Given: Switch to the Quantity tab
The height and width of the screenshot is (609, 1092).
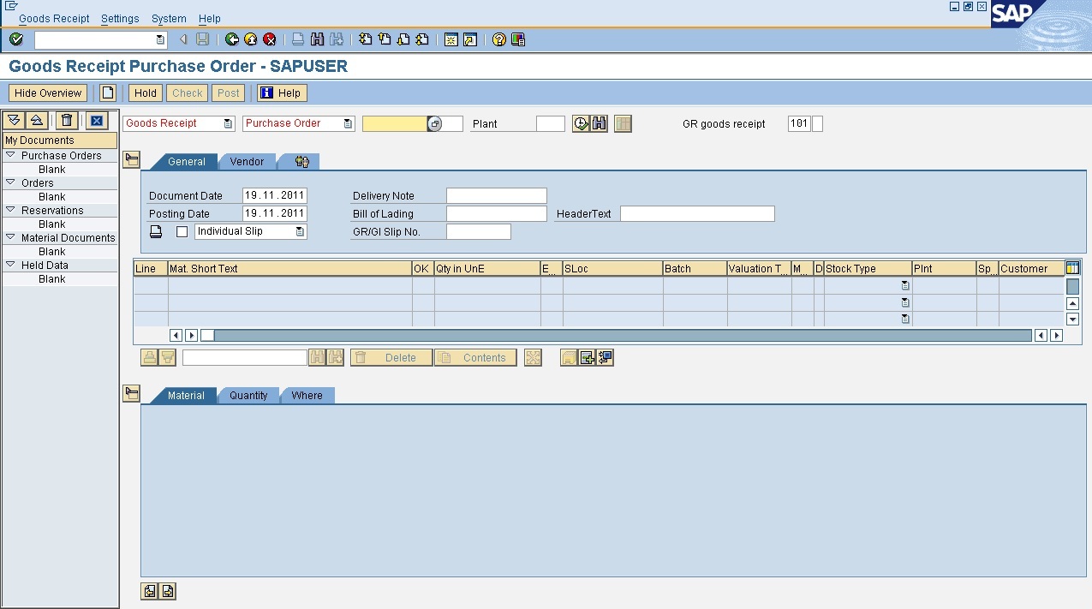Looking at the screenshot, I should [248, 395].
